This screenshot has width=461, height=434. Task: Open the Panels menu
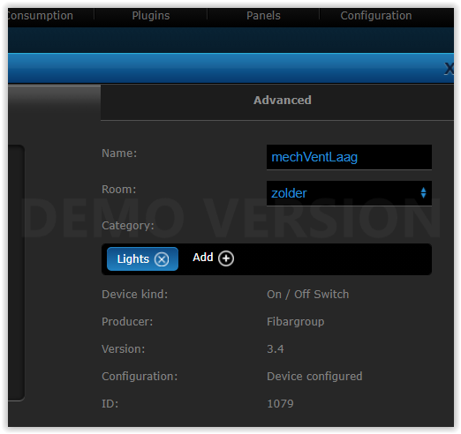(263, 16)
